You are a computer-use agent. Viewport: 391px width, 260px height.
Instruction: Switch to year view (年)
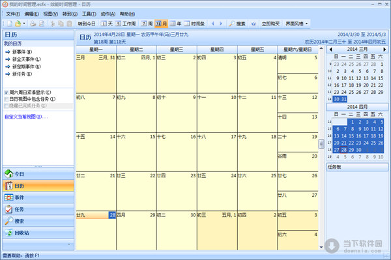(175, 23)
